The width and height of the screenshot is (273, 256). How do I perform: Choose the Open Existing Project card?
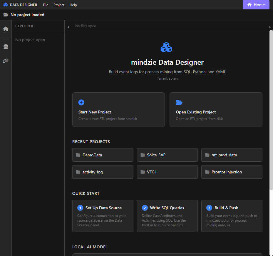tap(216, 110)
